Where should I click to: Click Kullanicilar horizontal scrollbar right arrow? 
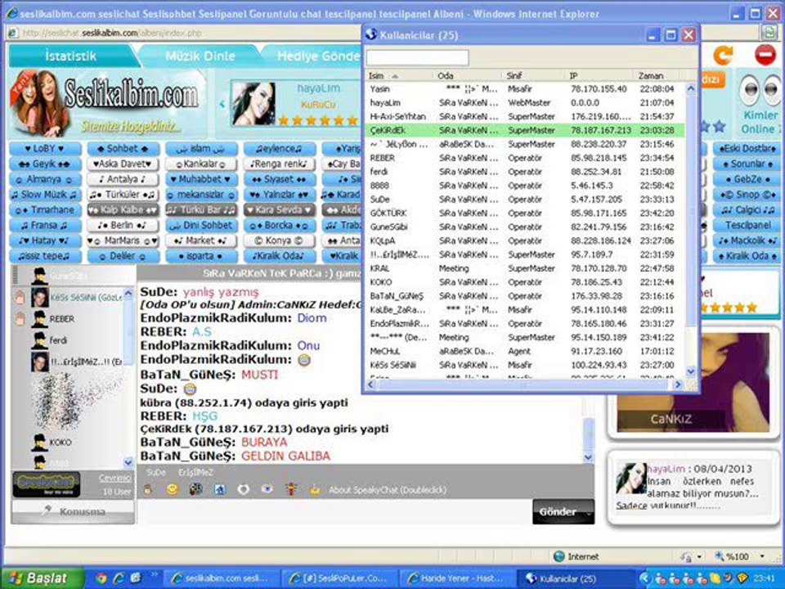coord(678,384)
